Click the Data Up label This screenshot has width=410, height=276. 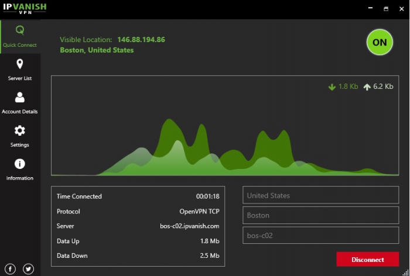[68, 241]
